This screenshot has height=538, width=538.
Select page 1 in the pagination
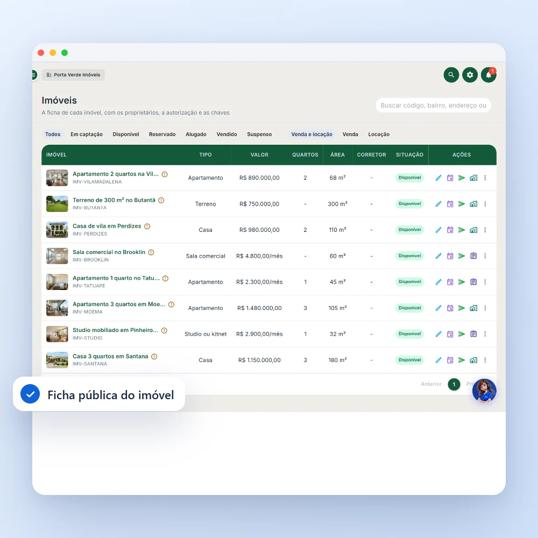tap(454, 384)
